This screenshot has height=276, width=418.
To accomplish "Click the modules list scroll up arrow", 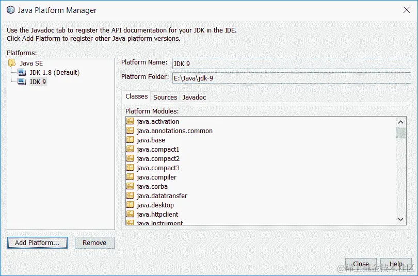I will 400,122.
